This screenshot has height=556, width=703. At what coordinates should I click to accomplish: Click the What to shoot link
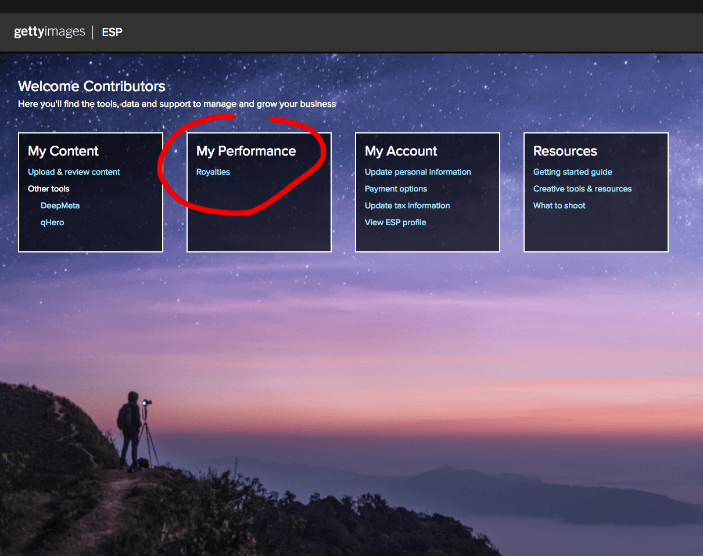point(559,205)
